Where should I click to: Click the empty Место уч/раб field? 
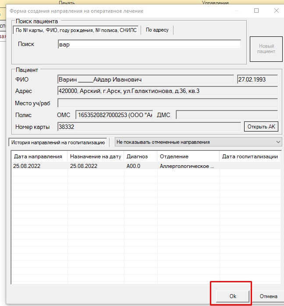167,103
